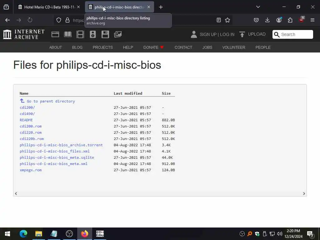Open the Images icon
Viewport: 320px width, 240px height.
118,34
